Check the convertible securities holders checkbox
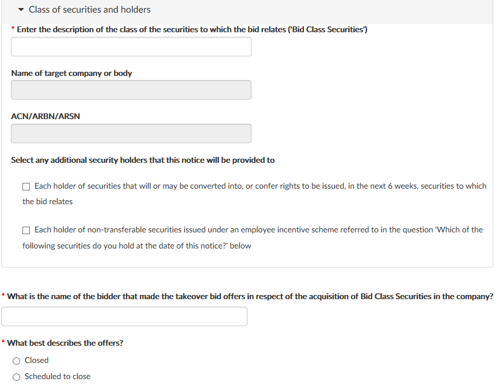Screen dimensions: 499x386 (x=26, y=186)
